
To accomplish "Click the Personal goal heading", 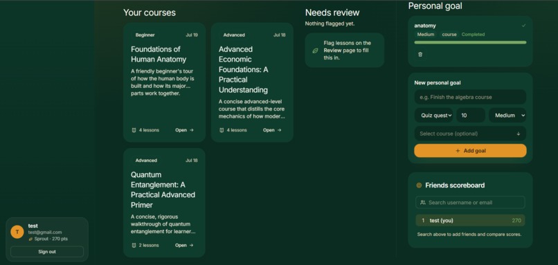I will pos(435,6).
